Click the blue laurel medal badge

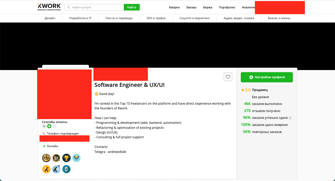point(76,158)
